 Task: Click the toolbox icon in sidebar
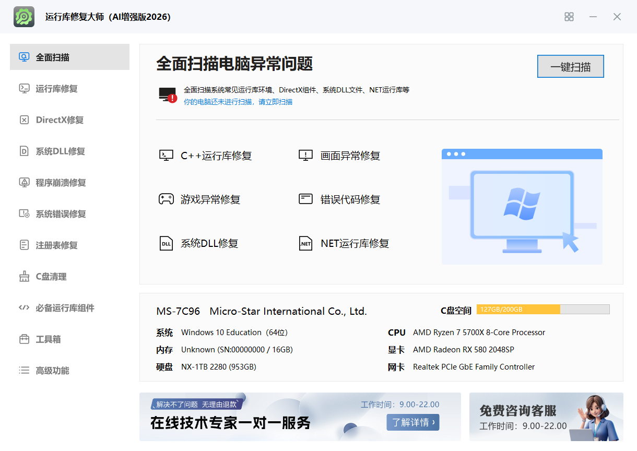click(24, 339)
